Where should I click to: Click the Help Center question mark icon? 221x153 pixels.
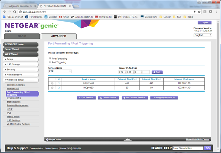[47, 140]
